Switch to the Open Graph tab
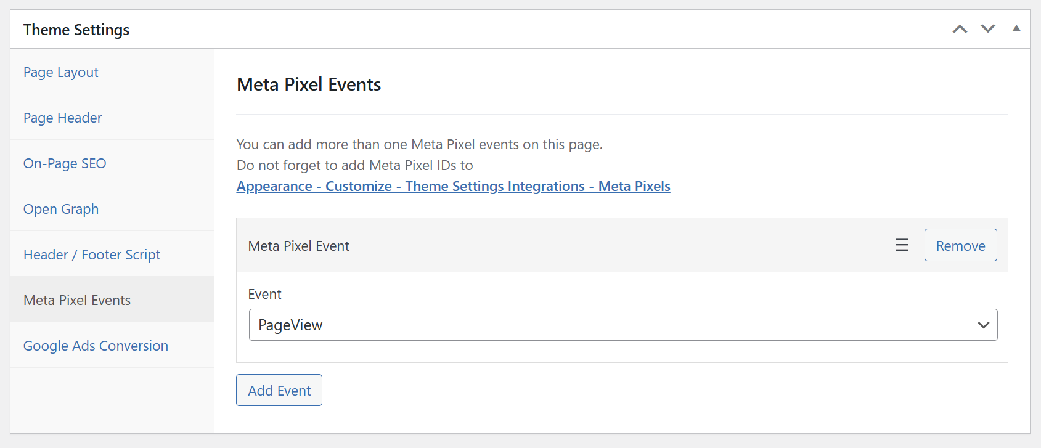 60,209
